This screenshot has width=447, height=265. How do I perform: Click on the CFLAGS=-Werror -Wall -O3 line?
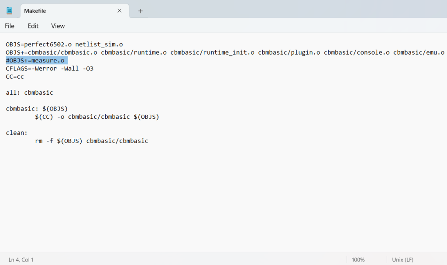click(49, 69)
